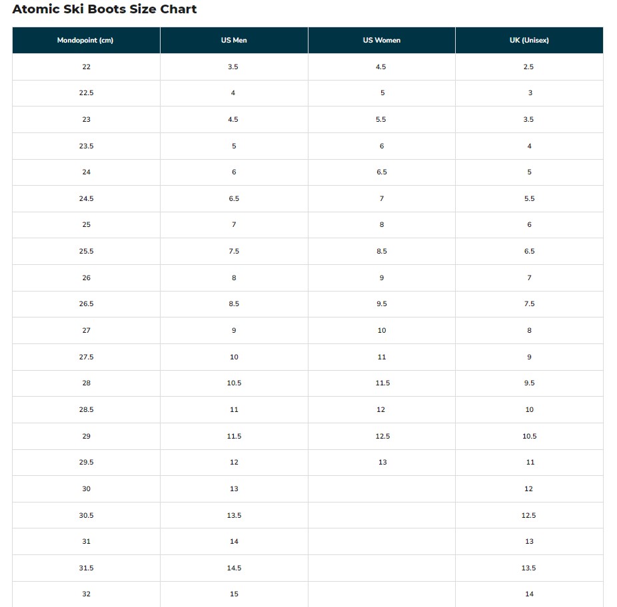Select US Men size 15 cell
Screen dimensions: 617x607
pyautogui.click(x=234, y=594)
